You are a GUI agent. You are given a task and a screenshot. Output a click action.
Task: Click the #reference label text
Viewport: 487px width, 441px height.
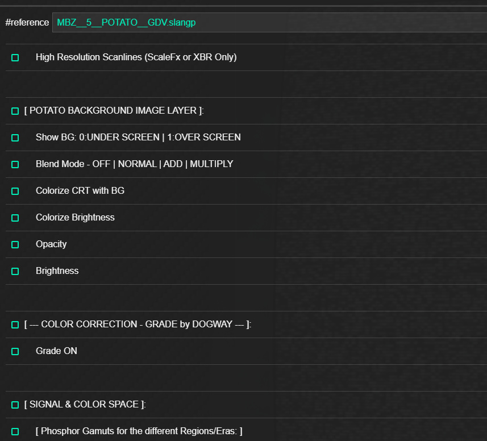point(27,23)
